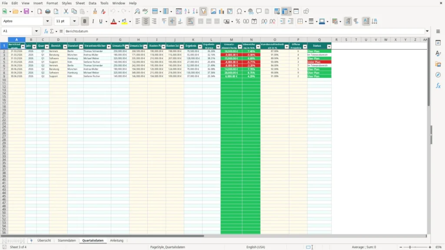445x250 pixels.
Task: Insert chart icon in toolbar
Action: click(222, 11)
